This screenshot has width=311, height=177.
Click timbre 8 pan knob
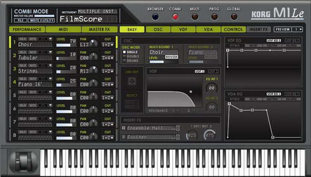[93, 136]
